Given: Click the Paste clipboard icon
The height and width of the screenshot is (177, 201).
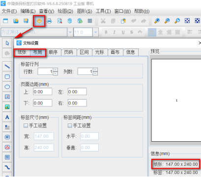Looking at the screenshot, I should (x=123, y=21).
